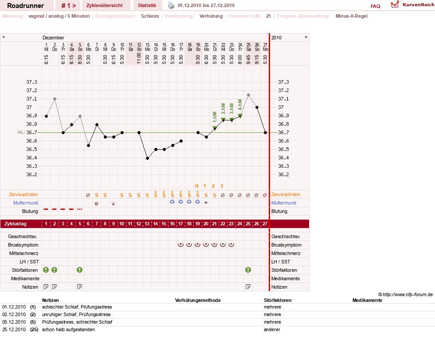Click the temperature point on December 2
This screenshot has width=435, height=344.
55,99
